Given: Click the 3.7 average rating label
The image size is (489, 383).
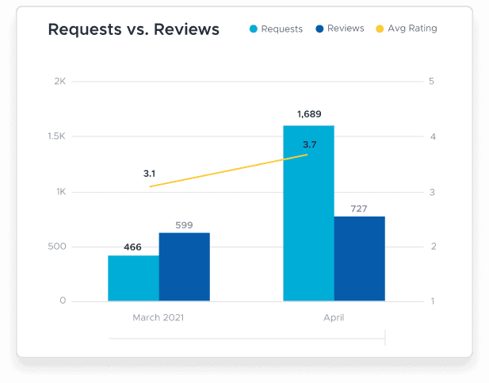Looking at the screenshot, I should point(310,144).
